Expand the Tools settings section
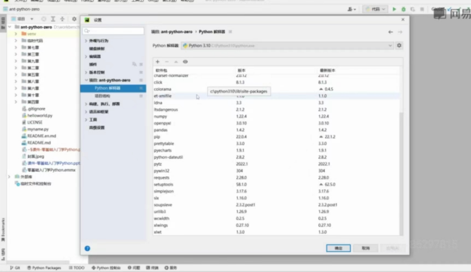 click(x=86, y=120)
